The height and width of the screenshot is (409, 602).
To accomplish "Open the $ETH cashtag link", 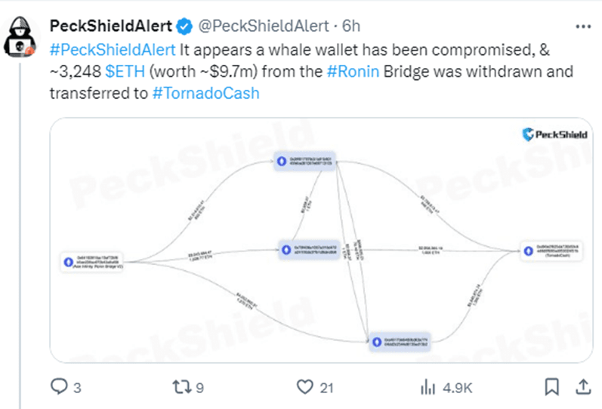I will coord(122,72).
